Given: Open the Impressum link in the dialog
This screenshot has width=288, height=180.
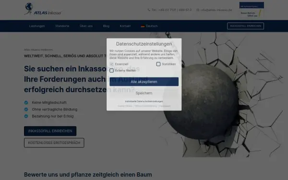Looking at the screenshot, I should tap(165, 106).
